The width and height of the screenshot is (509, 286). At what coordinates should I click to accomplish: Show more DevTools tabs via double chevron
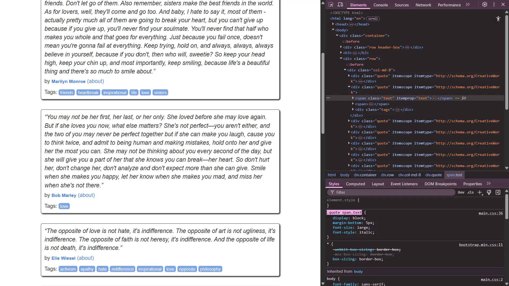click(x=468, y=5)
